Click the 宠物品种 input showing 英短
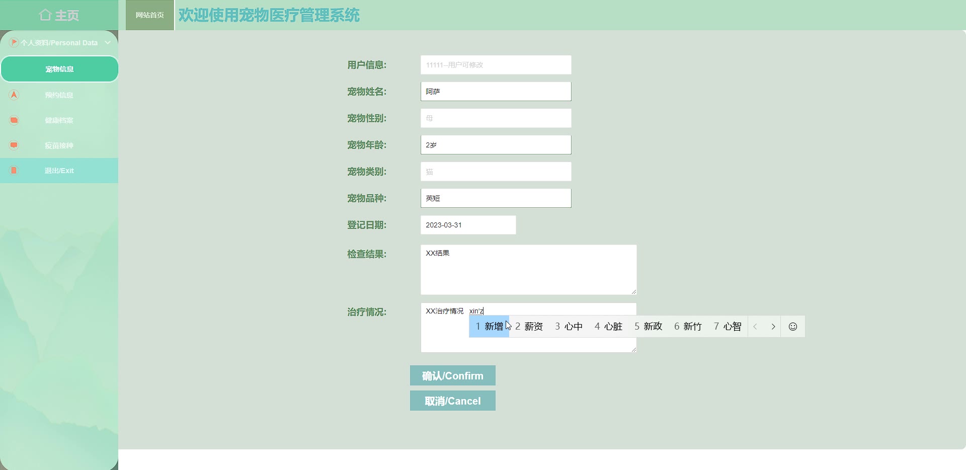 pyautogui.click(x=496, y=198)
